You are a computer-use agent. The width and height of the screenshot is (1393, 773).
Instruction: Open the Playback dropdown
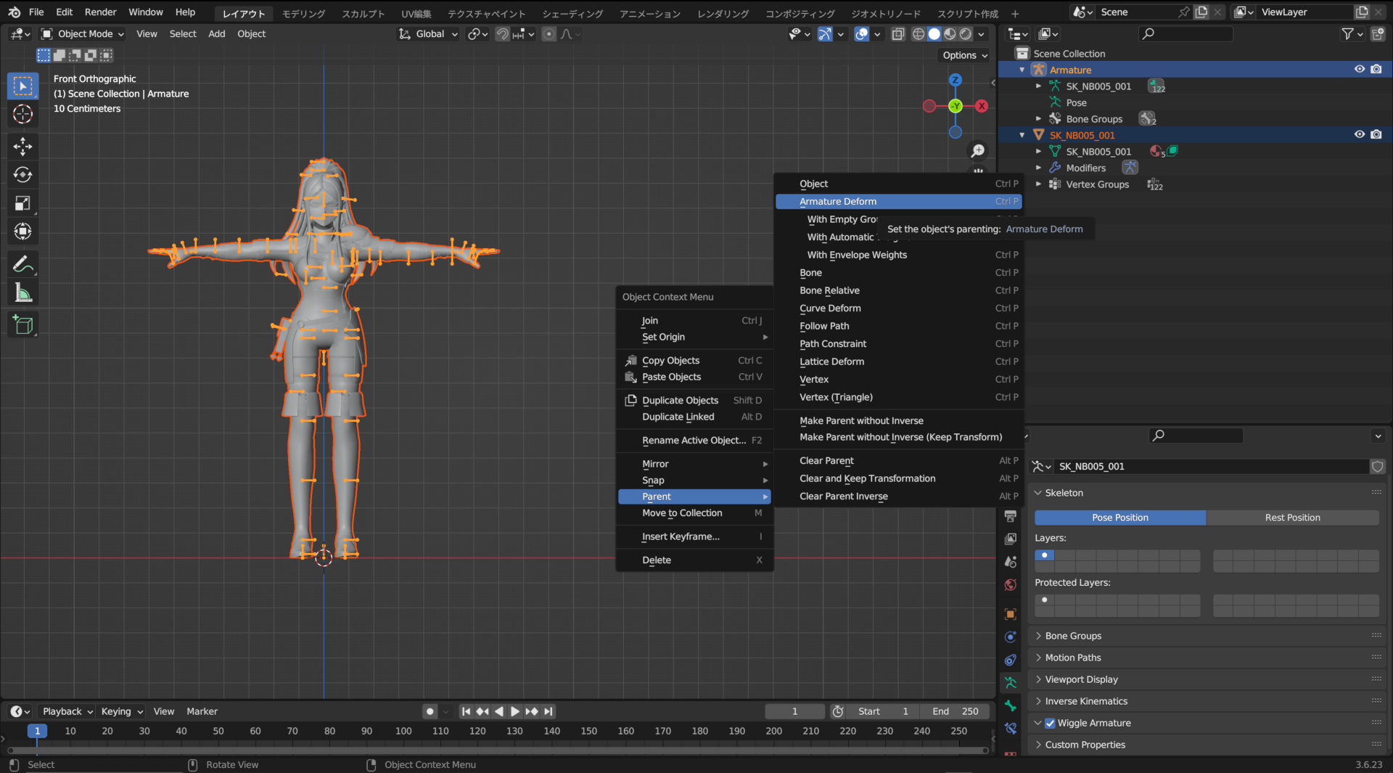pos(67,711)
